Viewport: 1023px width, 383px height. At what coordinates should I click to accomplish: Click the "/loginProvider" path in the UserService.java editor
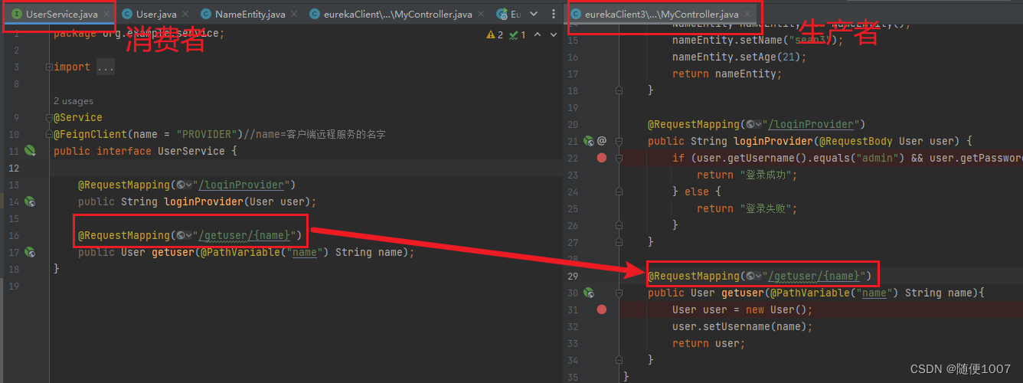tap(244, 185)
